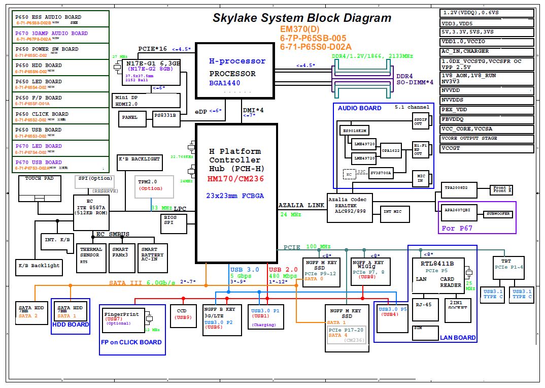Click the 'SMART FANx3' block
The height and width of the screenshot is (388, 545).
(x=122, y=258)
